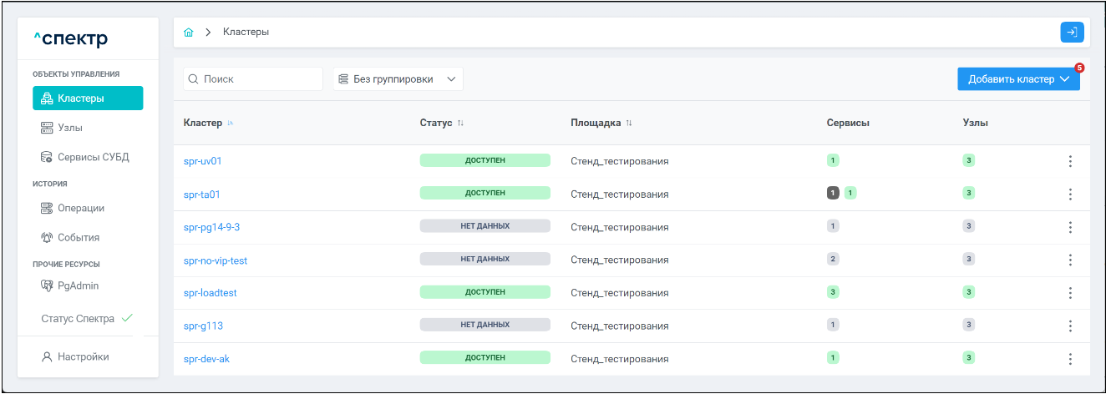Click the home icon in breadcrumb

point(189,33)
